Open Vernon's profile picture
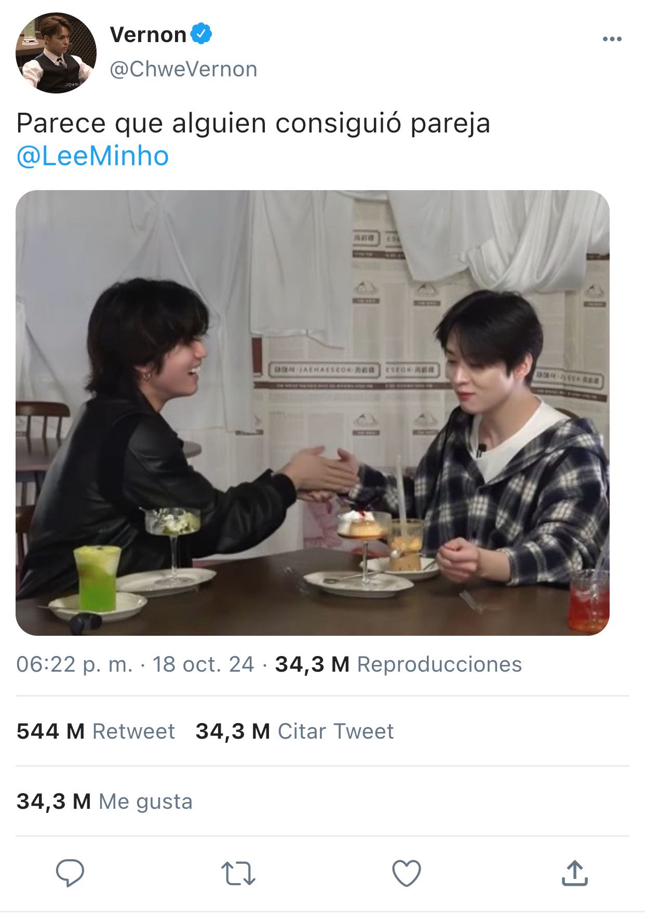645x921 pixels. click(x=56, y=53)
